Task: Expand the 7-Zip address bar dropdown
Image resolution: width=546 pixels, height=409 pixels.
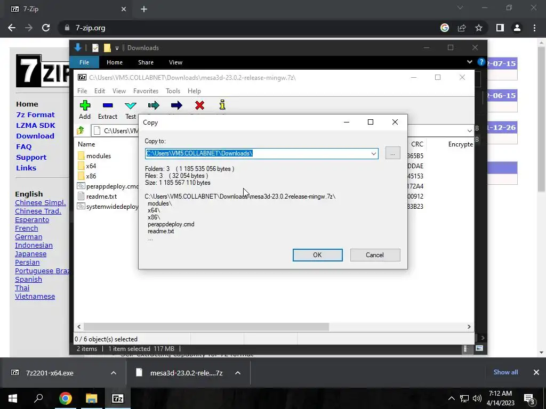Action: pos(469,131)
